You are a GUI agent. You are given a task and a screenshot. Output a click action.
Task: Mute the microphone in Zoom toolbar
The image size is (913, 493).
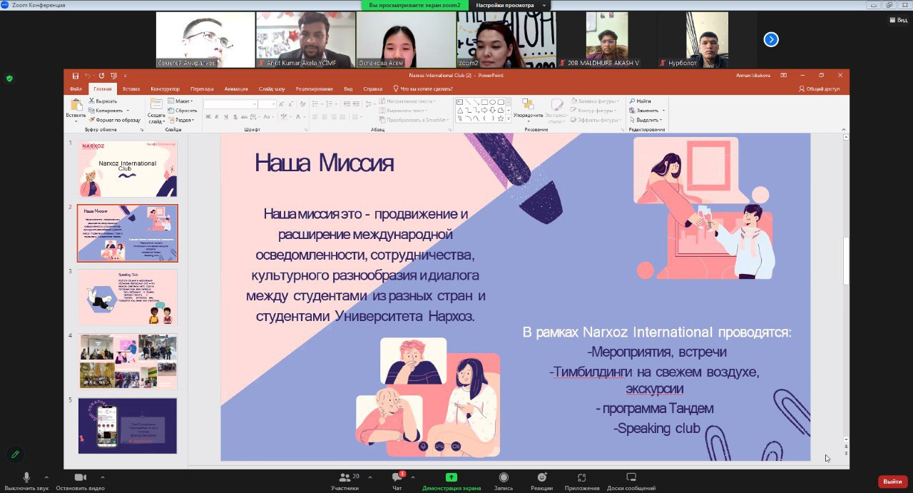tap(26, 477)
